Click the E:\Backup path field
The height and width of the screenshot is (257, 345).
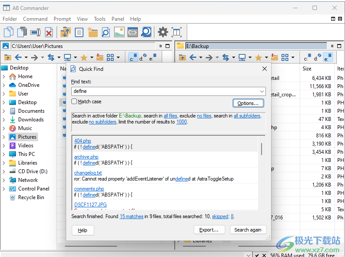click(256, 46)
